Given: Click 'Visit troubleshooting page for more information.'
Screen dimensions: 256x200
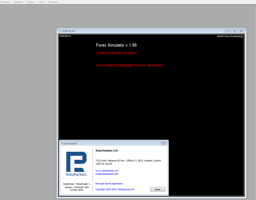Looking at the screenshot, I should tap(130, 65).
